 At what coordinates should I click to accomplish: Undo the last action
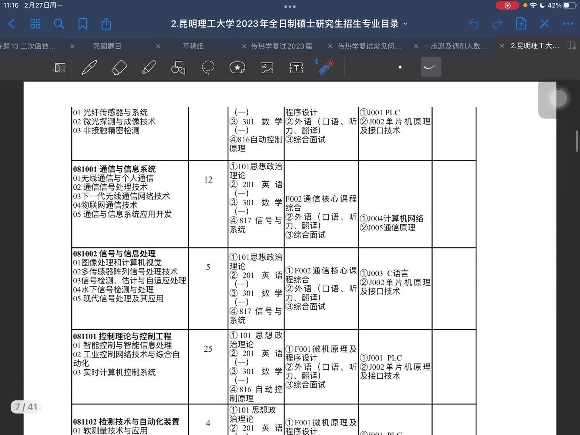pos(474,24)
